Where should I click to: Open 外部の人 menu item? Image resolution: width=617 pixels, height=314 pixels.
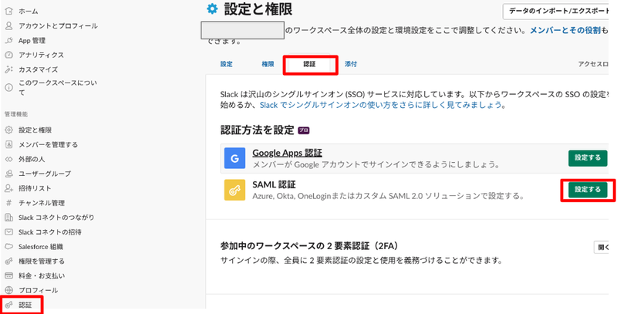click(x=32, y=159)
